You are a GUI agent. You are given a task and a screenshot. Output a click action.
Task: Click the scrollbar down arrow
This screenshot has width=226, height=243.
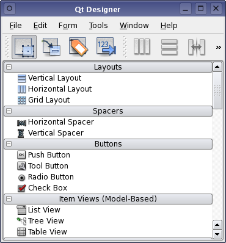point(217,234)
